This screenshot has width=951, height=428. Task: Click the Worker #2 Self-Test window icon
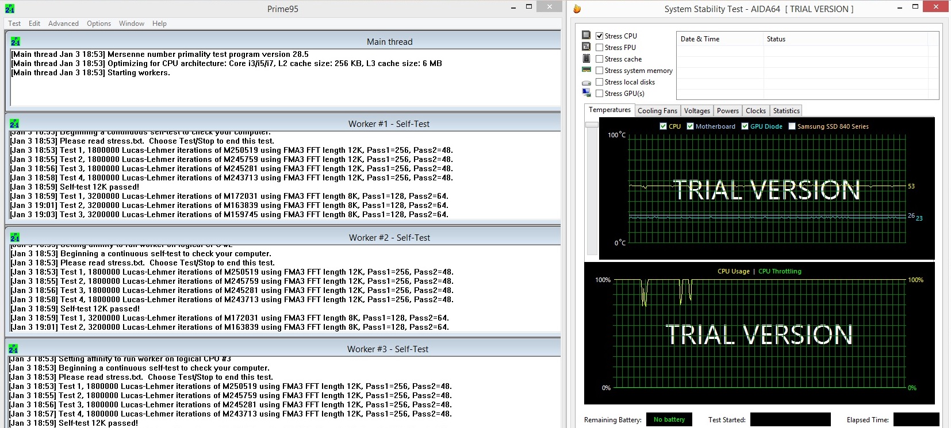15,237
